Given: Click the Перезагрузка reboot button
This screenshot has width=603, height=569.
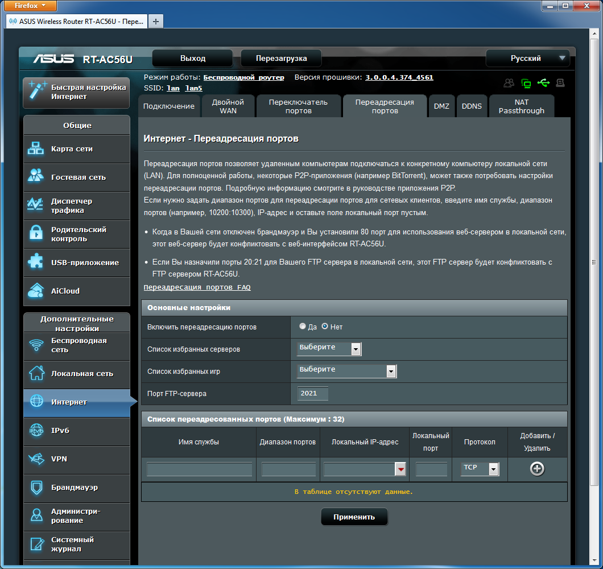Looking at the screenshot, I should tap(281, 59).
